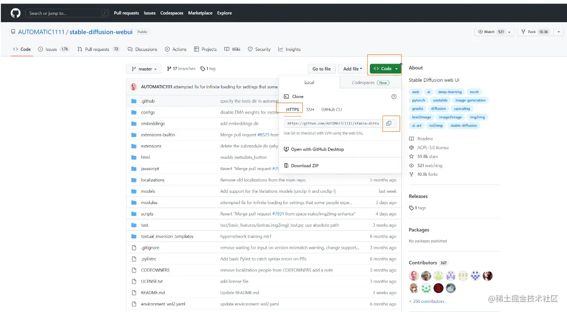Image resolution: width=567 pixels, height=312 pixels.
Task: View 55.8k stars
Action: (424, 156)
